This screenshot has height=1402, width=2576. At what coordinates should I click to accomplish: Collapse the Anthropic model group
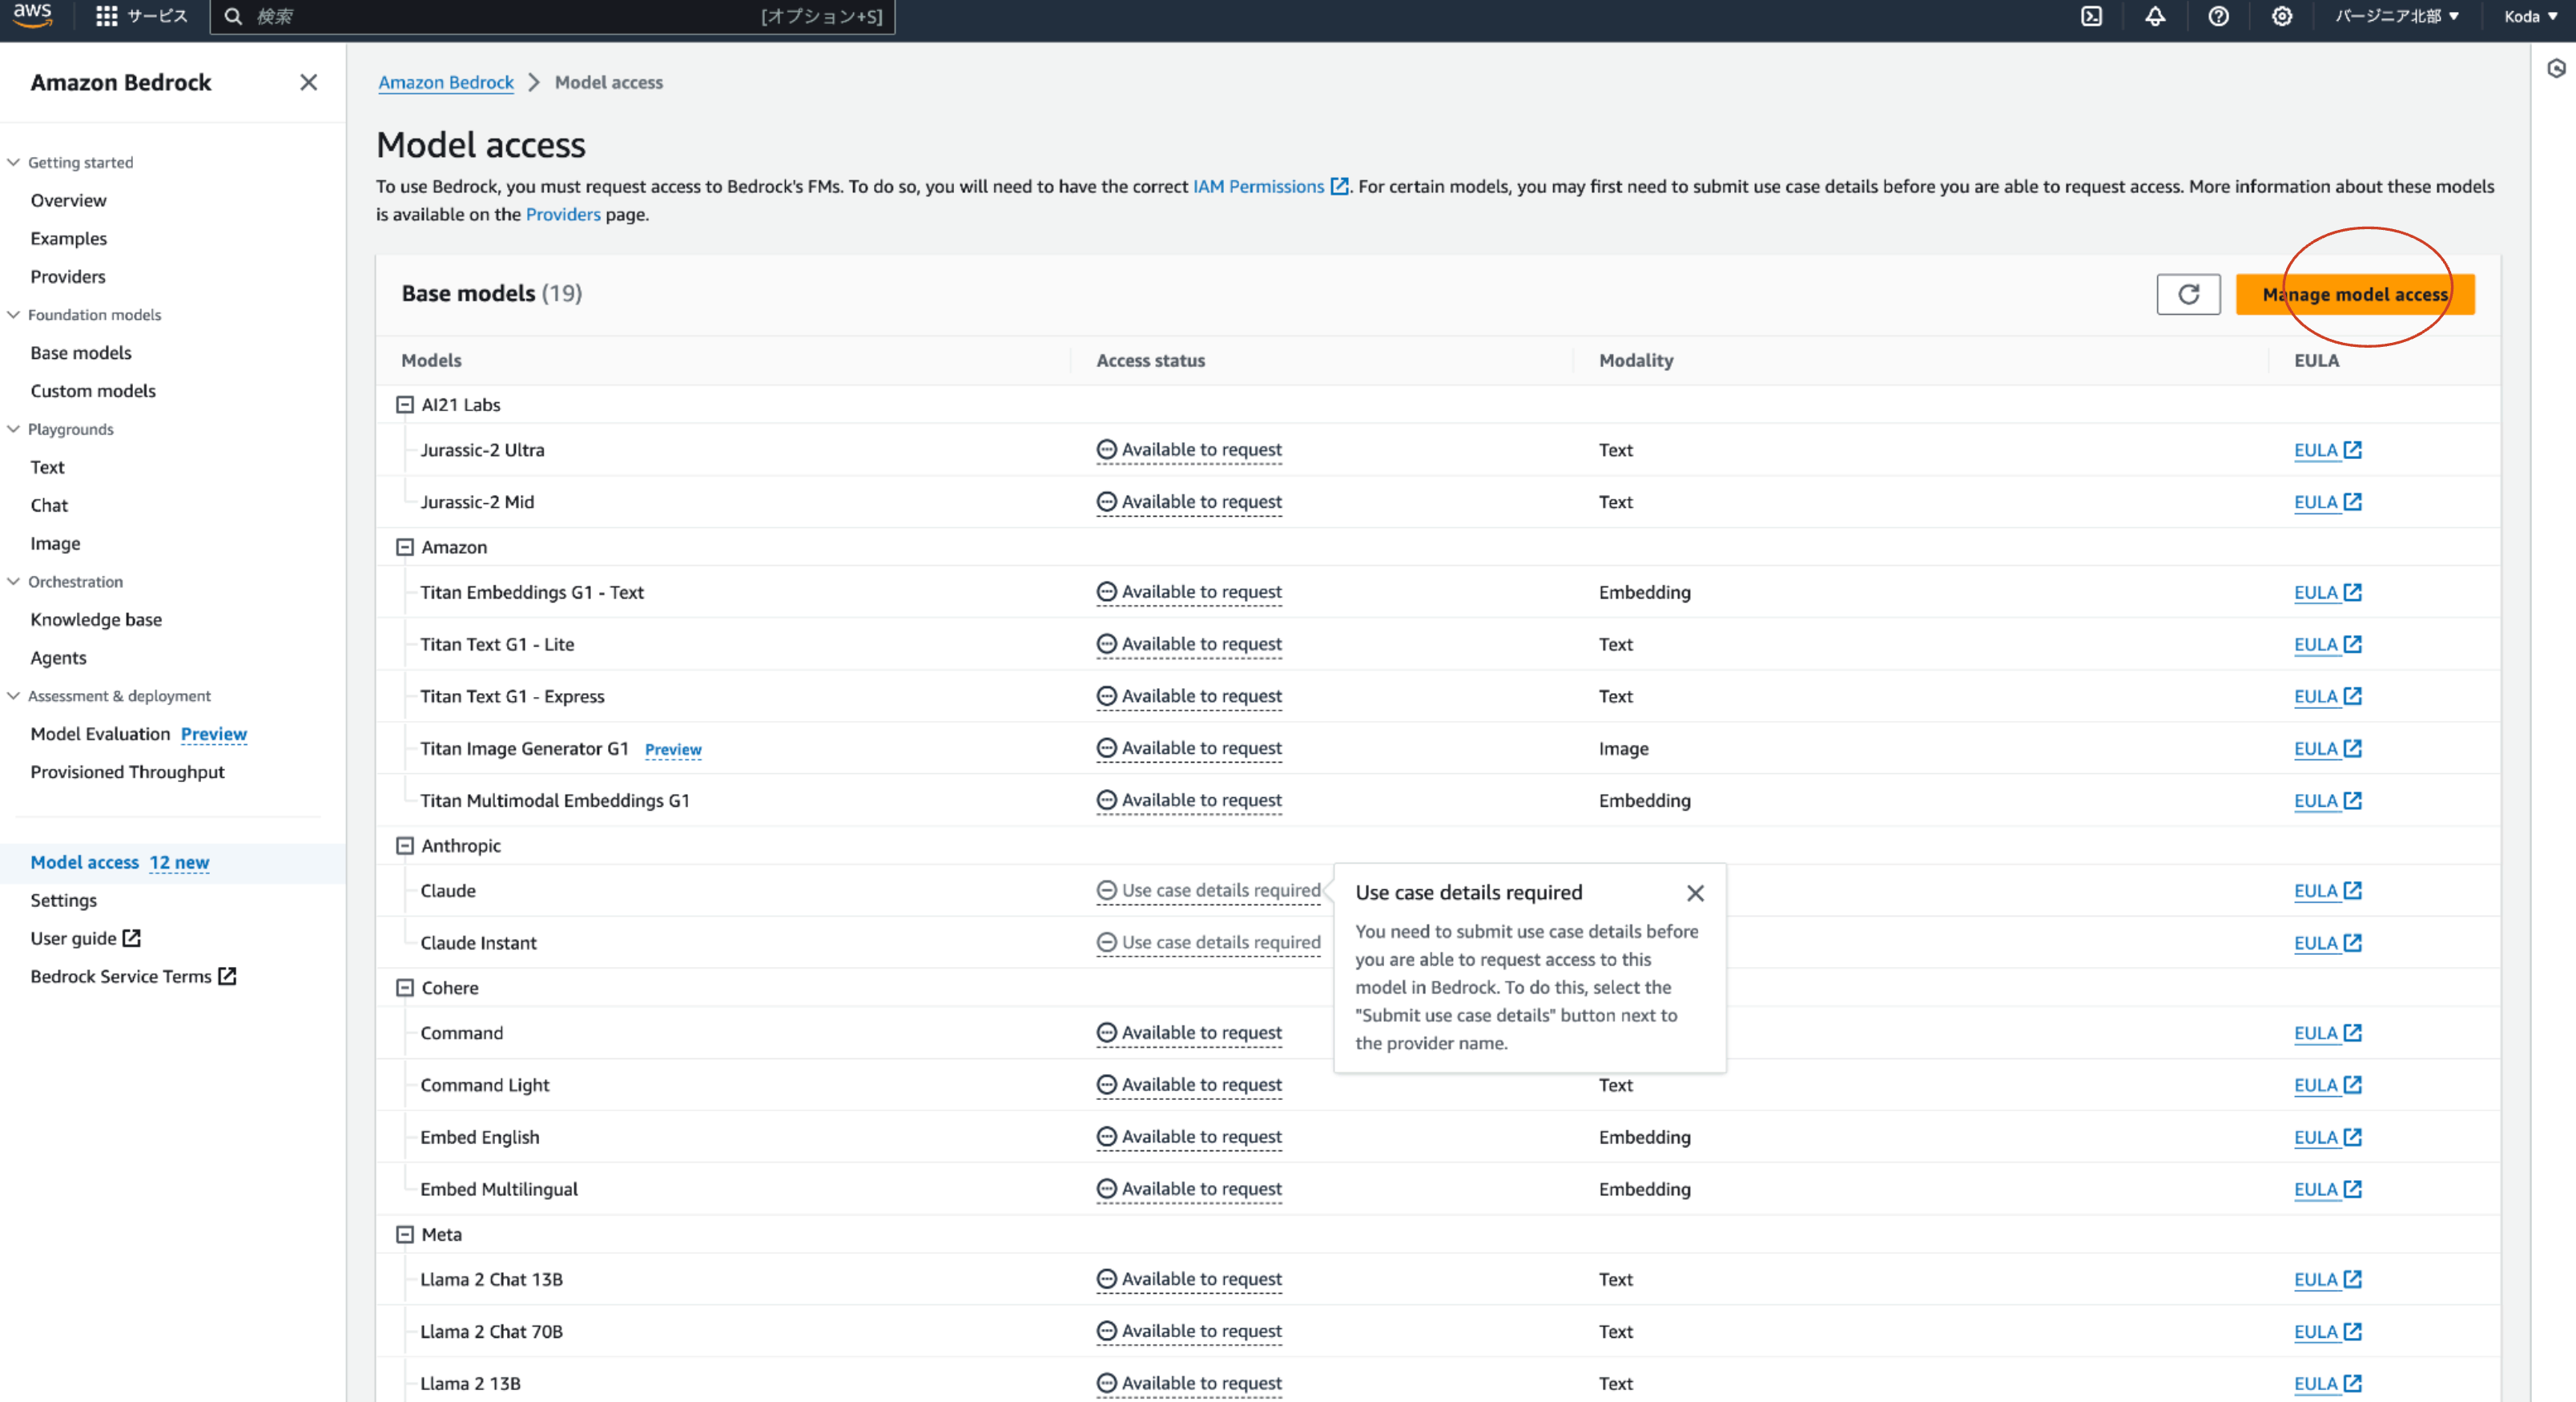(405, 846)
